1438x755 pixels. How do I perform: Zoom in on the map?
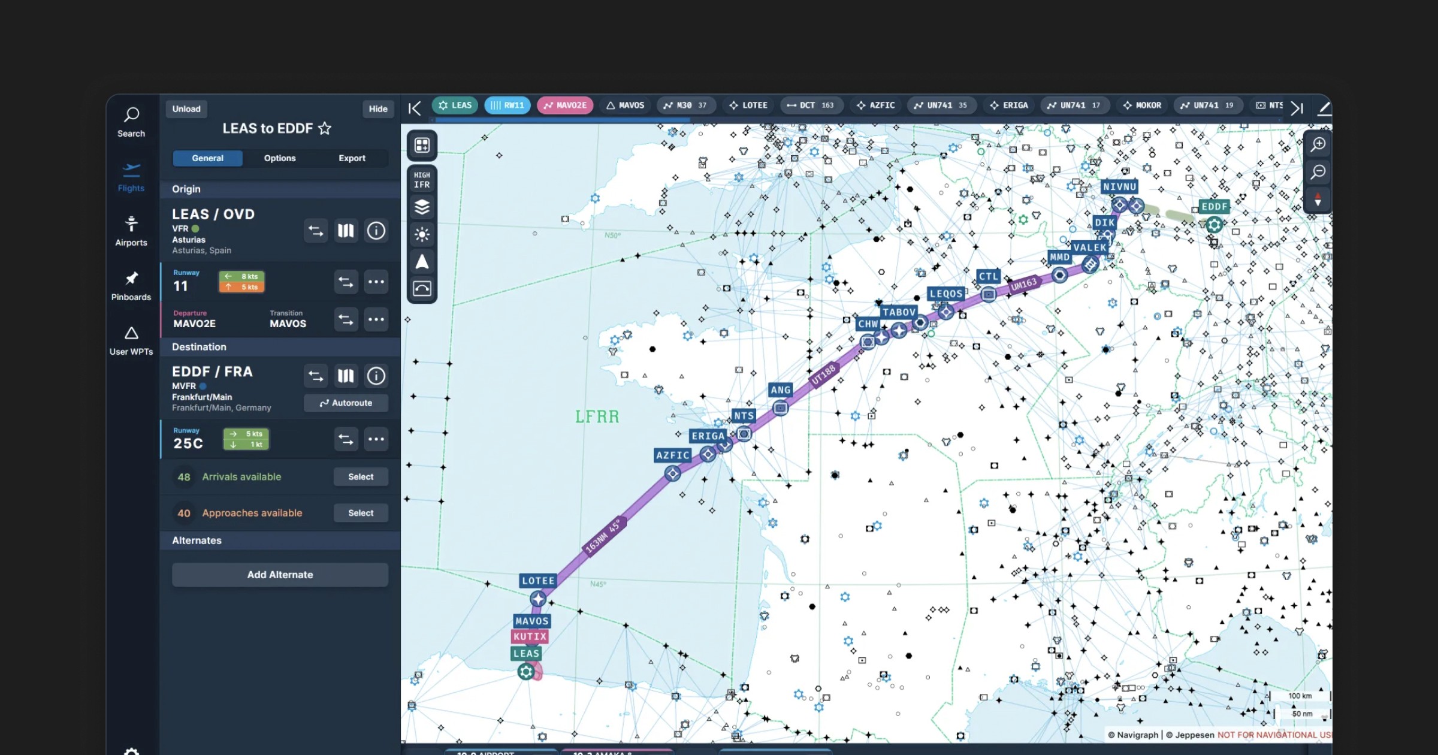[x=1318, y=144]
